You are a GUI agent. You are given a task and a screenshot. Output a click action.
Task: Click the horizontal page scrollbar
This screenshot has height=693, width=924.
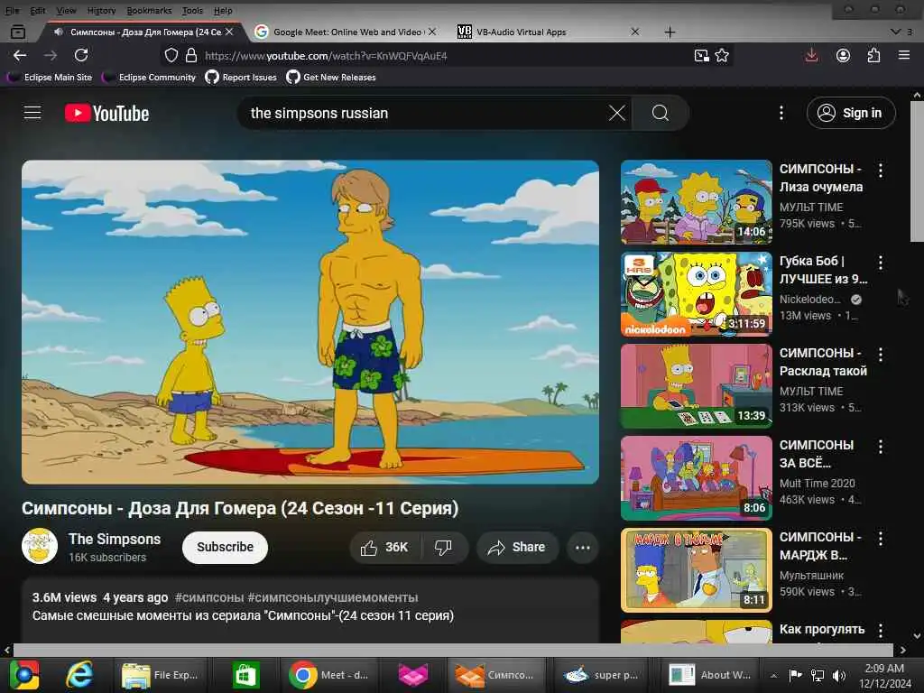(454, 650)
